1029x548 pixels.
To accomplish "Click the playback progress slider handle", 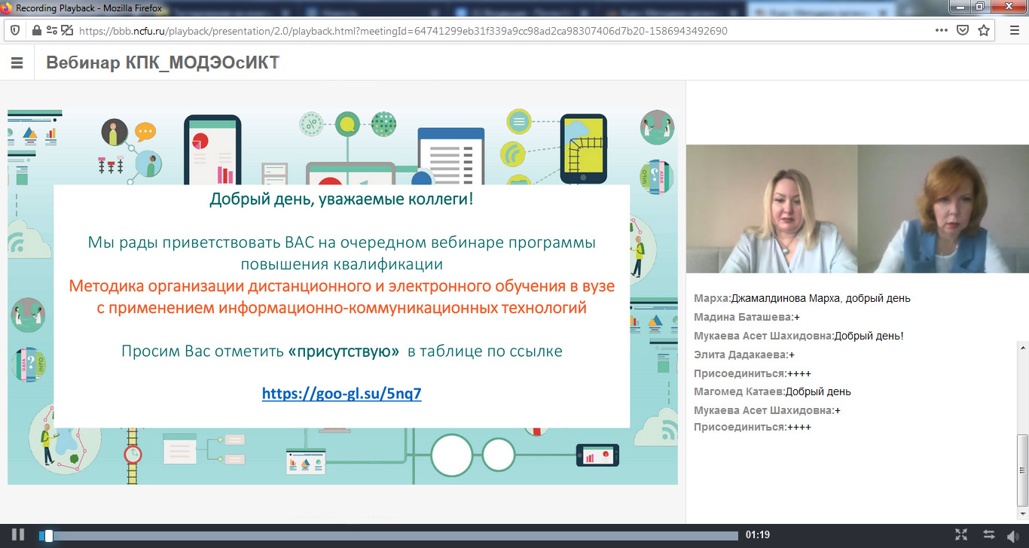I will coord(48,536).
